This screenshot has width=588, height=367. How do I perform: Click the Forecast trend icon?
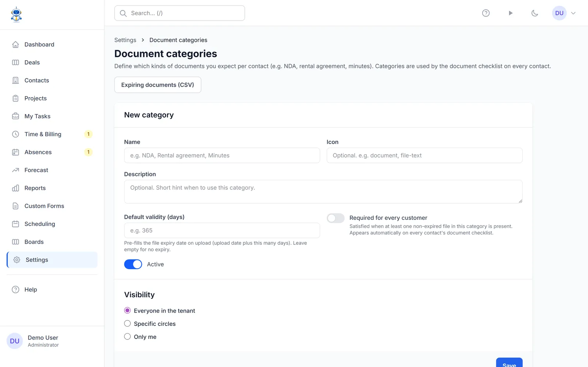pos(15,170)
